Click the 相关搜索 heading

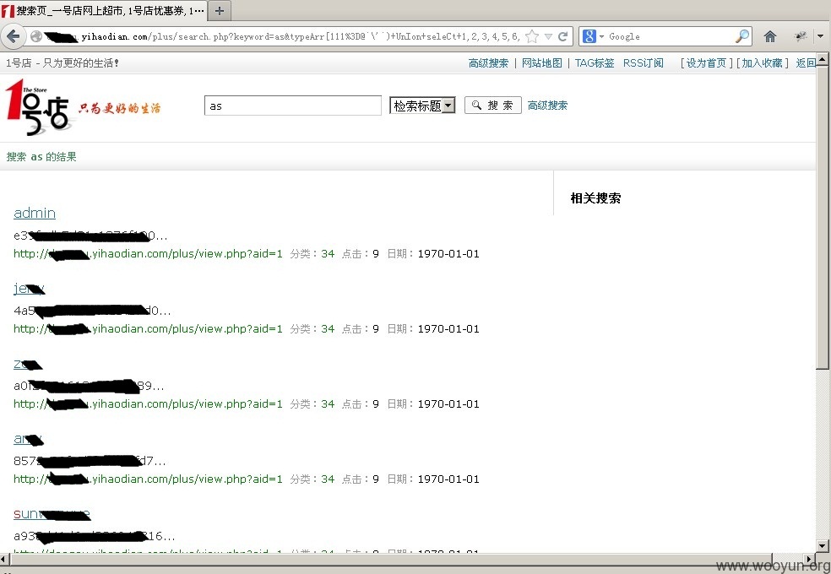pyautogui.click(x=595, y=198)
